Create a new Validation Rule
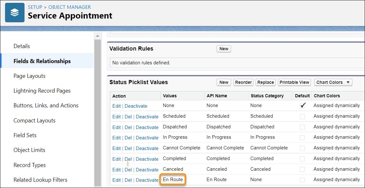This screenshot has height=188, width=365. 224,49
